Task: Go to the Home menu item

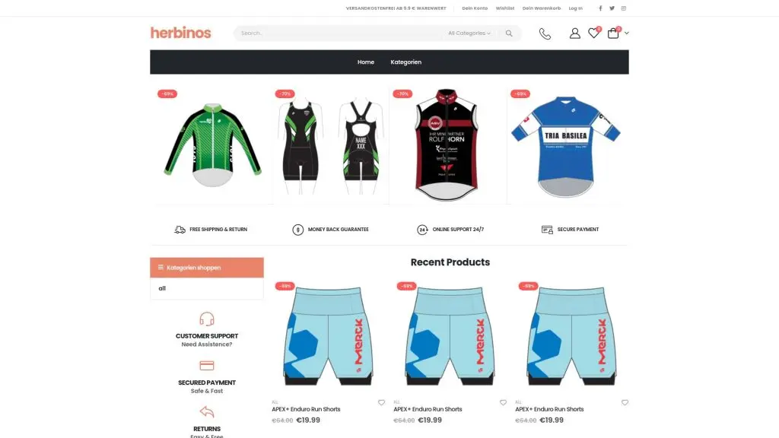Action: coord(366,62)
